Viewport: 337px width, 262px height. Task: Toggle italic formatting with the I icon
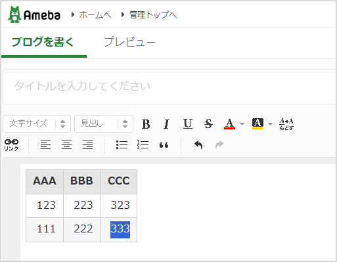coord(166,124)
